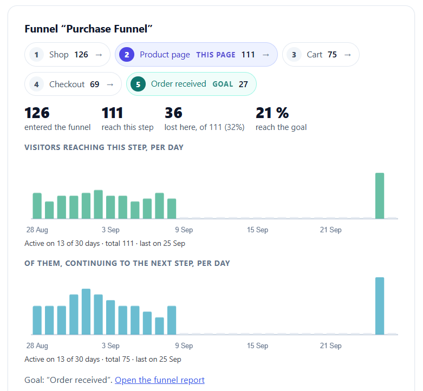423x391 pixels.
Task: Click '28 Aug' label under continuing chart
Action: (x=37, y=346)
